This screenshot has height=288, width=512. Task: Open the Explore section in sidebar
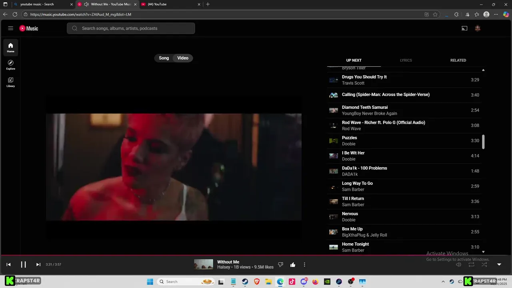point(11,65)
